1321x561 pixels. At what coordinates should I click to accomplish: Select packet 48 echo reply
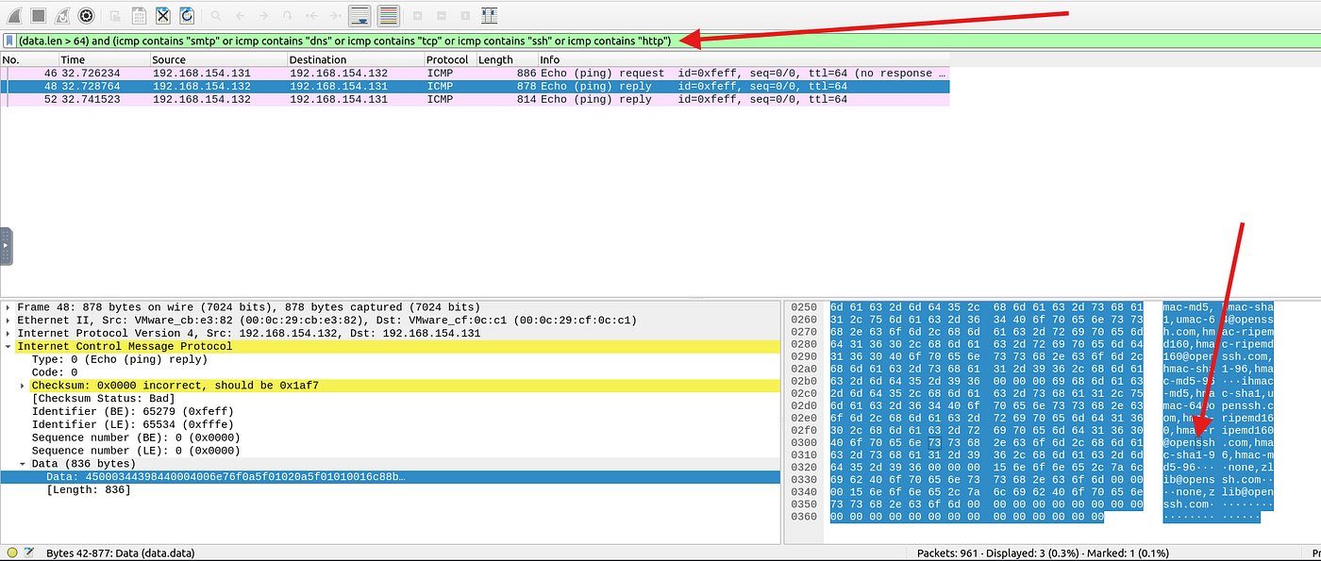(475, 86)
